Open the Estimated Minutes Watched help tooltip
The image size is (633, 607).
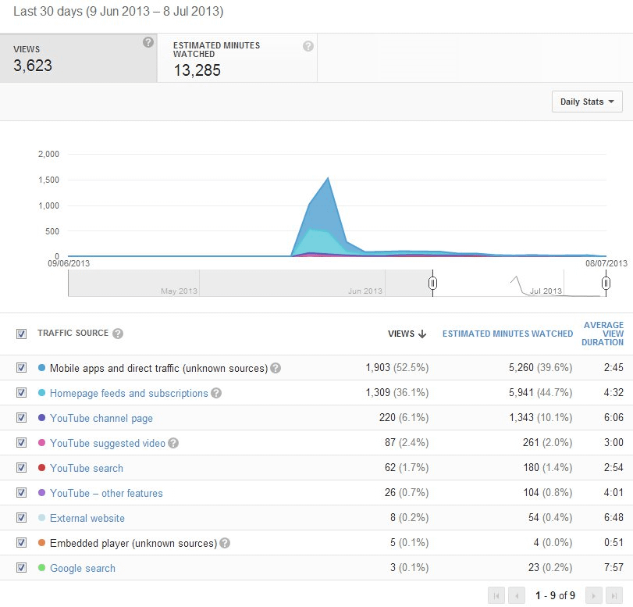point(307,46)
